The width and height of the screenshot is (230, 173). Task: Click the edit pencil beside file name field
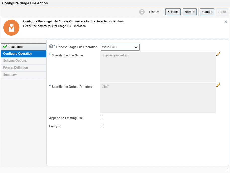point(218,53)
